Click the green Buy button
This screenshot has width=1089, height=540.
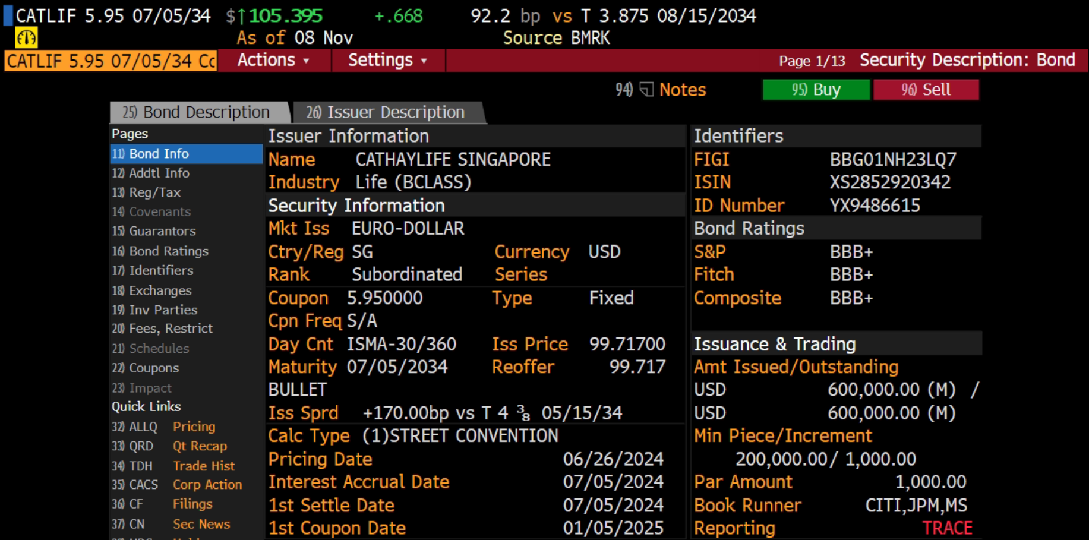(x=816, y=90)
